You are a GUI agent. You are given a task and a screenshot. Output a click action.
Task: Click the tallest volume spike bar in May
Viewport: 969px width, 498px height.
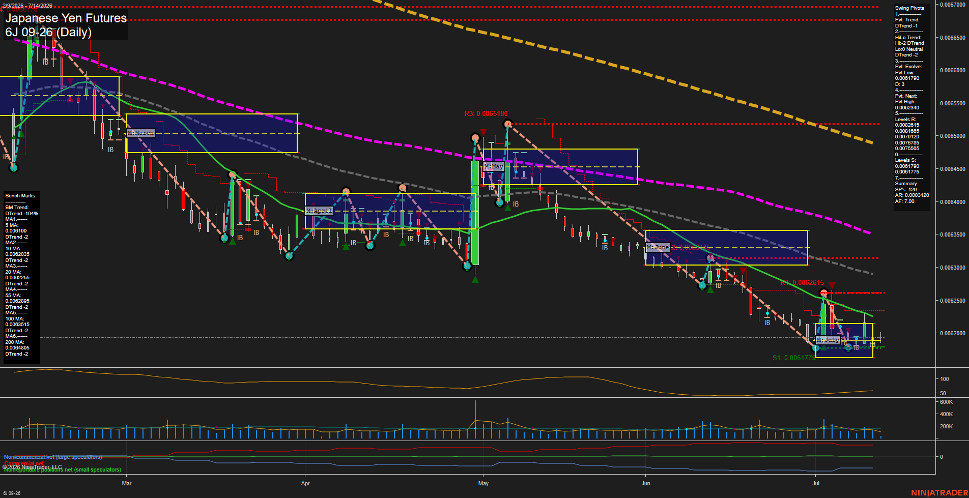click(x=475, y=419)
